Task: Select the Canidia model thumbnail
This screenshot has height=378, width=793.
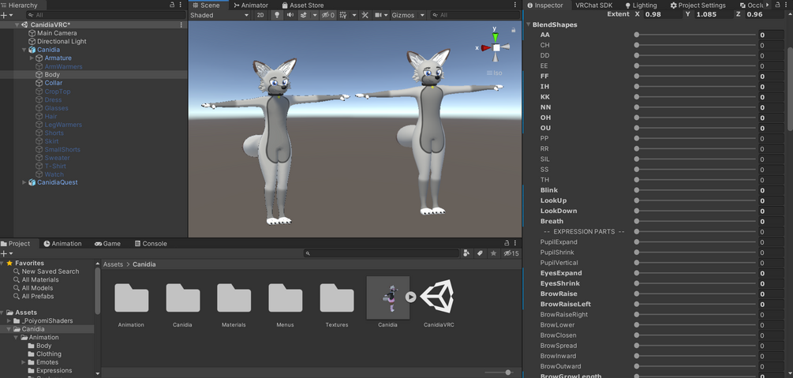Action: coord(388,298)
